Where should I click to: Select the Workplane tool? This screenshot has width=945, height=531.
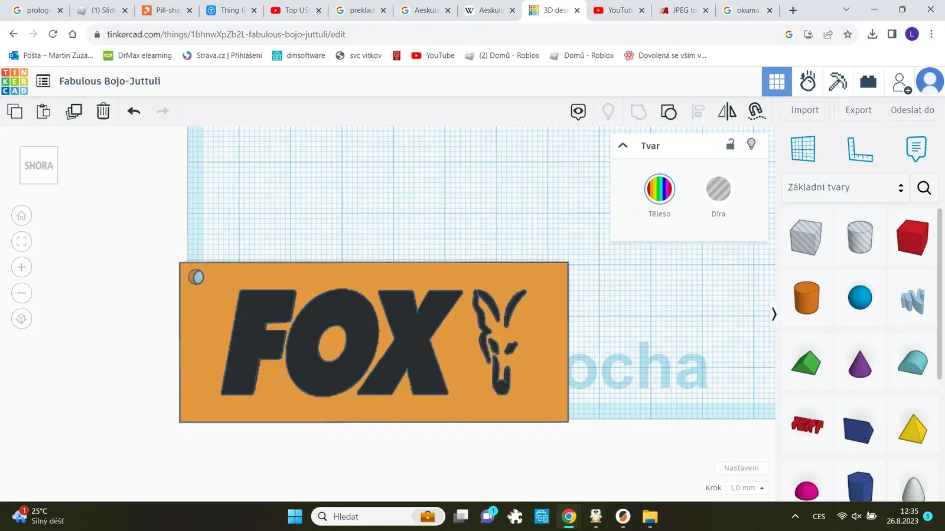pos(803,149)
